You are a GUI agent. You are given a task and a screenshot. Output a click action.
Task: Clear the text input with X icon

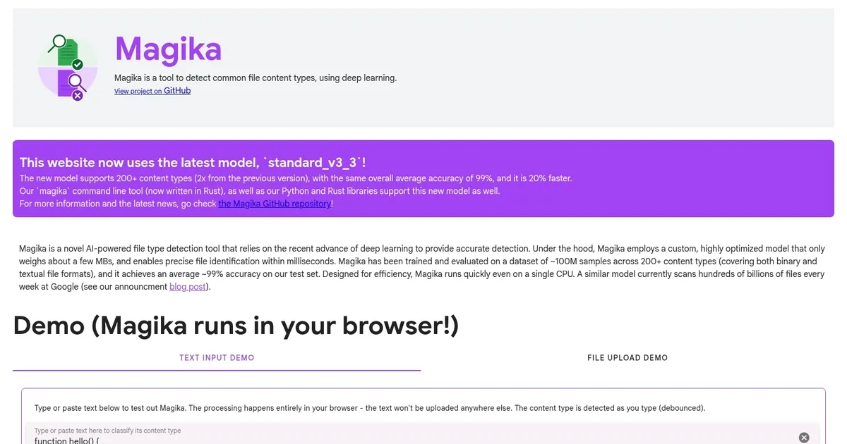[803, 438]
